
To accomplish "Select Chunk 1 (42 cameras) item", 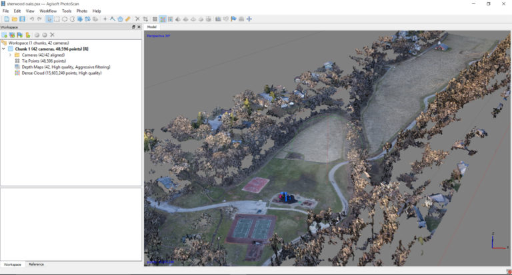I will (x=51, y=49).
